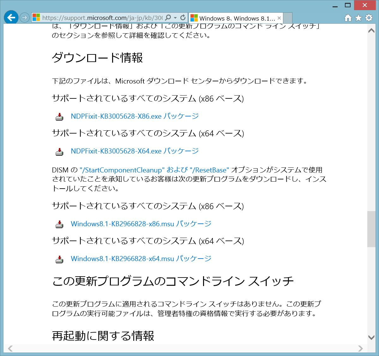Screen dimensions: 379x356
Task: Open the Home page icon
Action: click(348, 18)
